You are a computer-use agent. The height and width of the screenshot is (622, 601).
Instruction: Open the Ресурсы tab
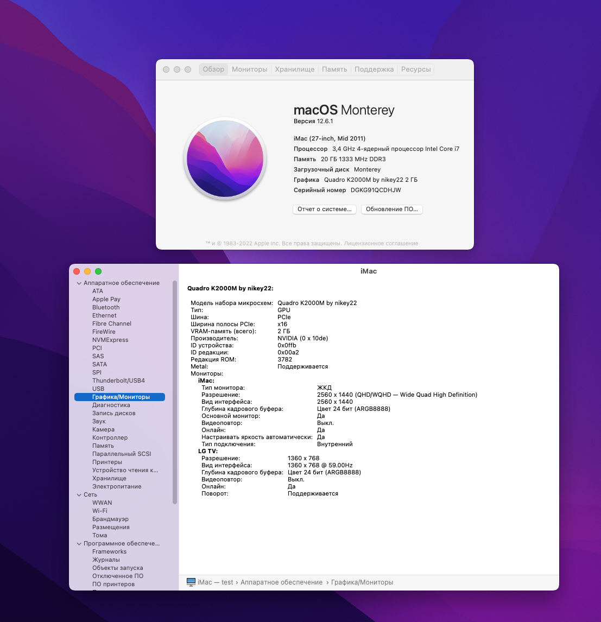416,69
